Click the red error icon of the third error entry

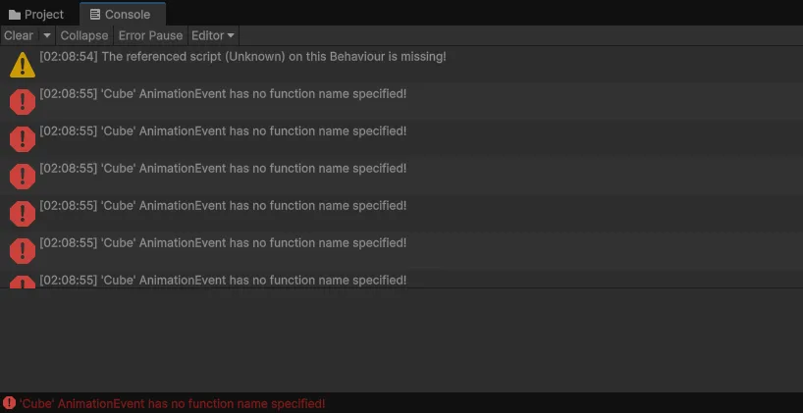pos(22,177)
